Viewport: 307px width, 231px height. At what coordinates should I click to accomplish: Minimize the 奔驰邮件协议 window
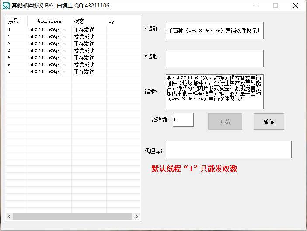pyautogui.click(x=256, y=6)
